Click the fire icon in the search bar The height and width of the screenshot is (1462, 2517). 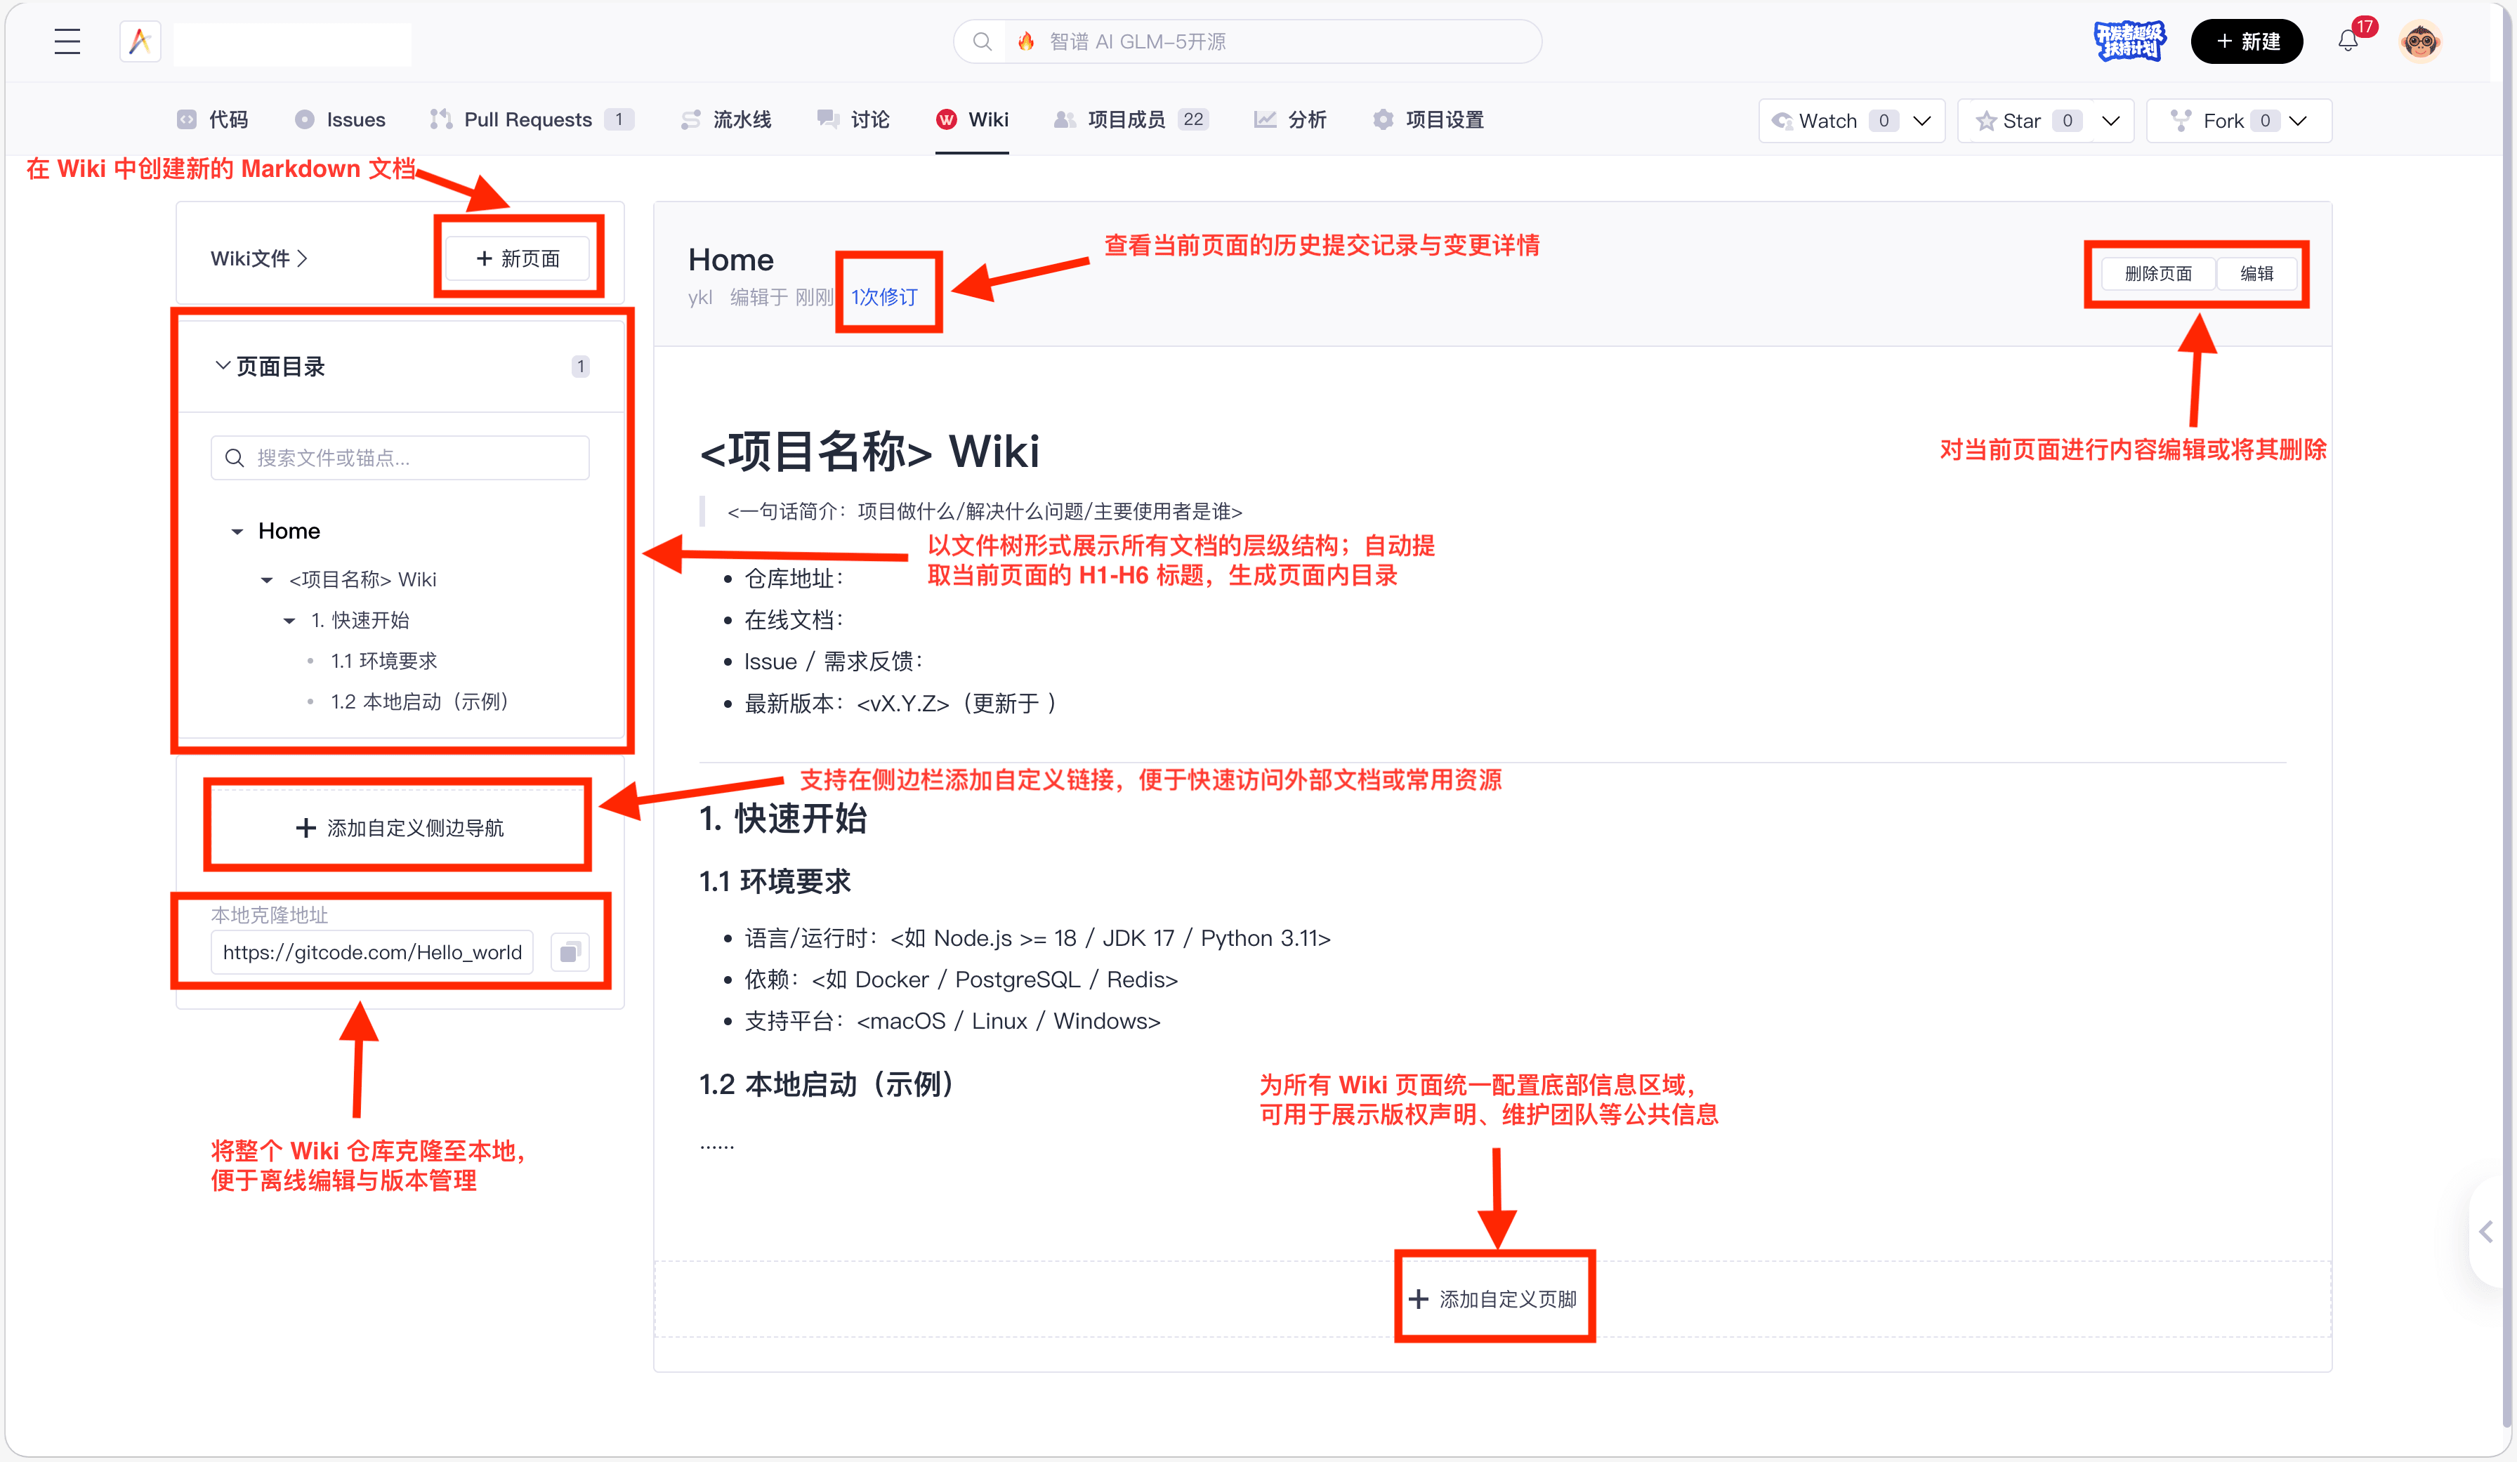[x=1027, y=41]
